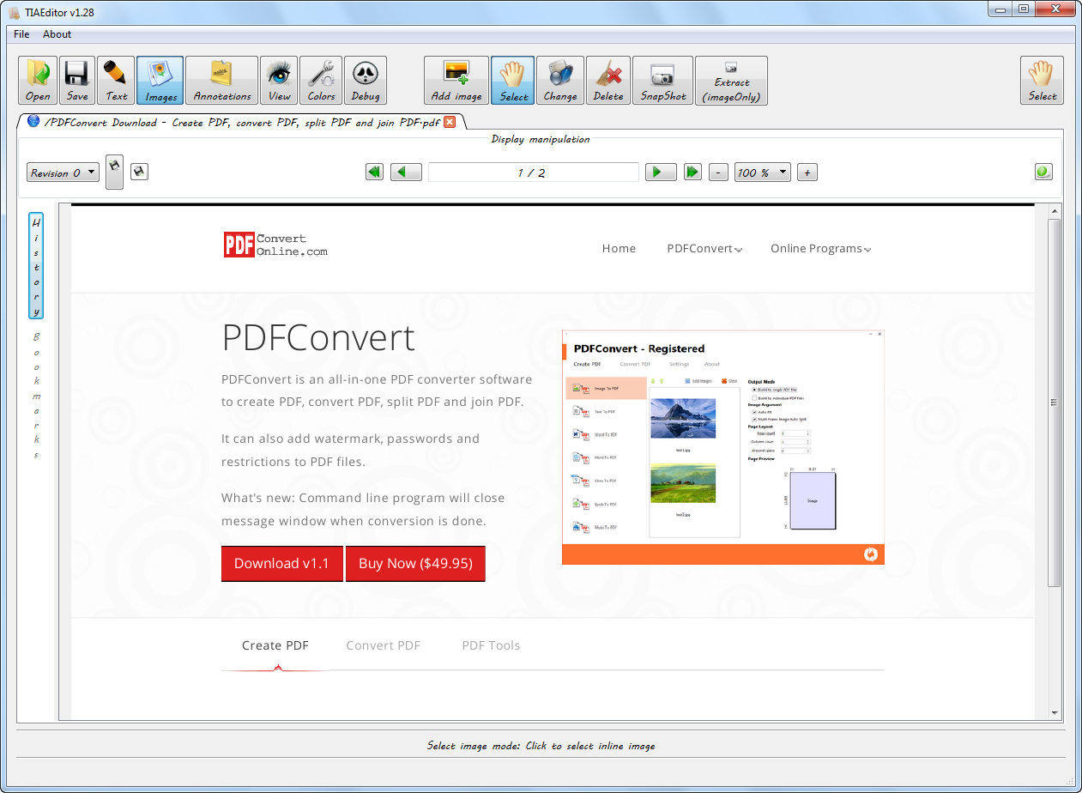Close the PDFConvert Download document tab
The image size is (1082, 793).
pos(450,123)
